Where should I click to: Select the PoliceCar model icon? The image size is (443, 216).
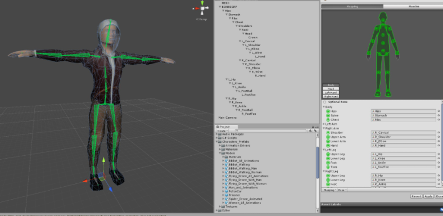tap(227, 191)
